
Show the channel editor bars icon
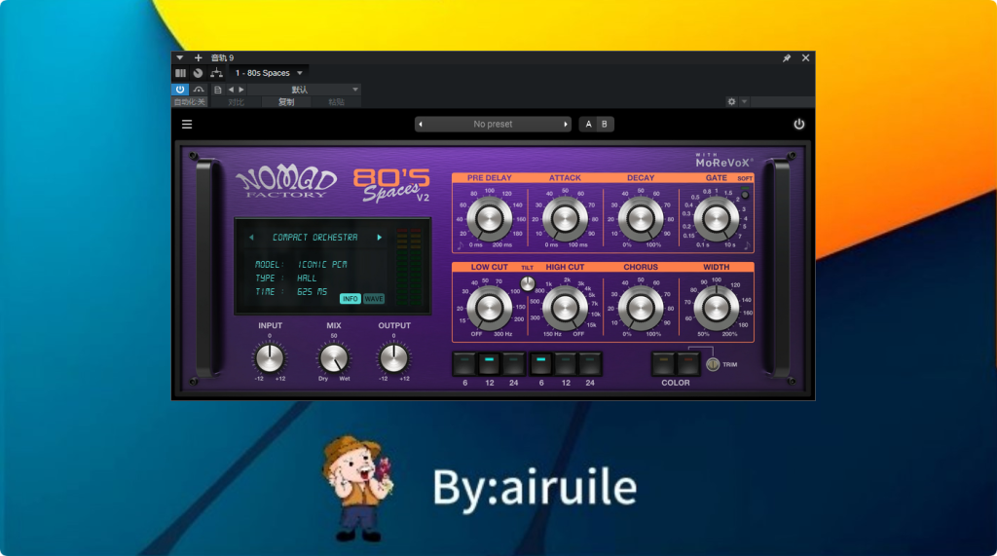click(180, 73)
